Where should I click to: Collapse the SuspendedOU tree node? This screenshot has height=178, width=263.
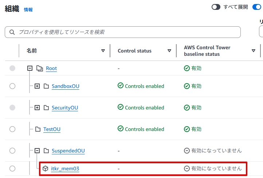click(x=37, y=151)
